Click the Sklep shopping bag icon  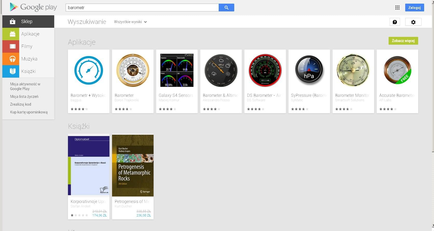point(12,22)
